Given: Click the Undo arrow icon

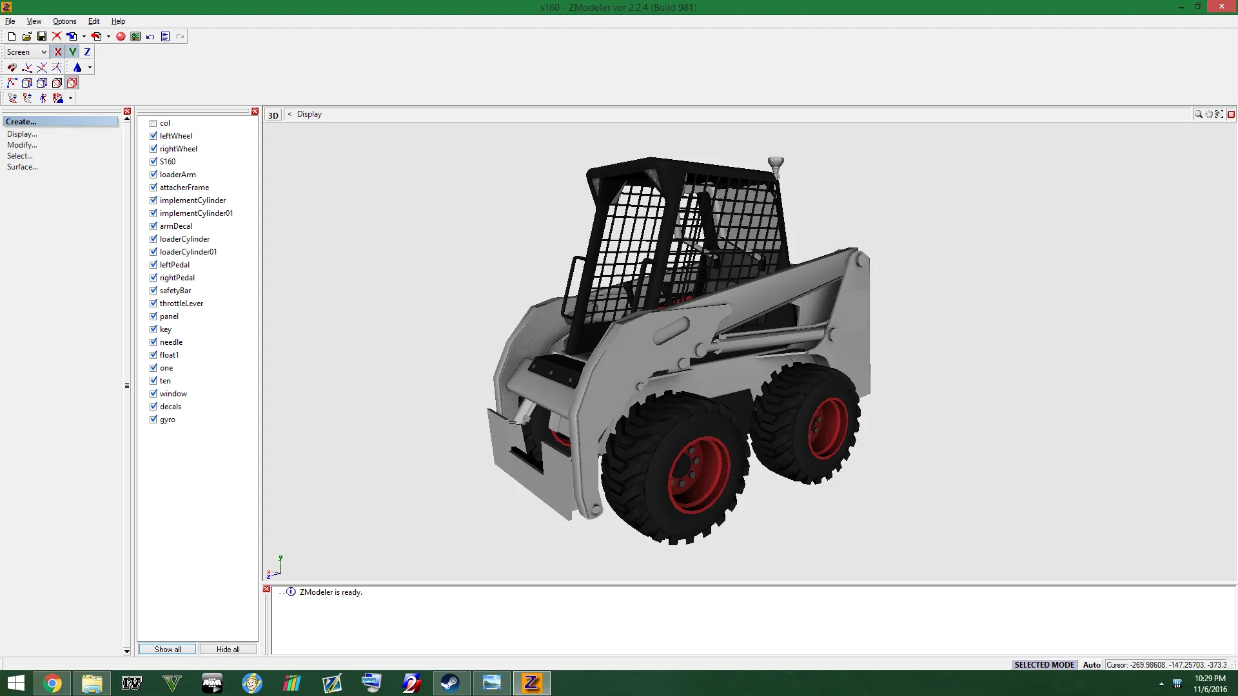Looking at the screenshot, I should [x=150, y=37].
